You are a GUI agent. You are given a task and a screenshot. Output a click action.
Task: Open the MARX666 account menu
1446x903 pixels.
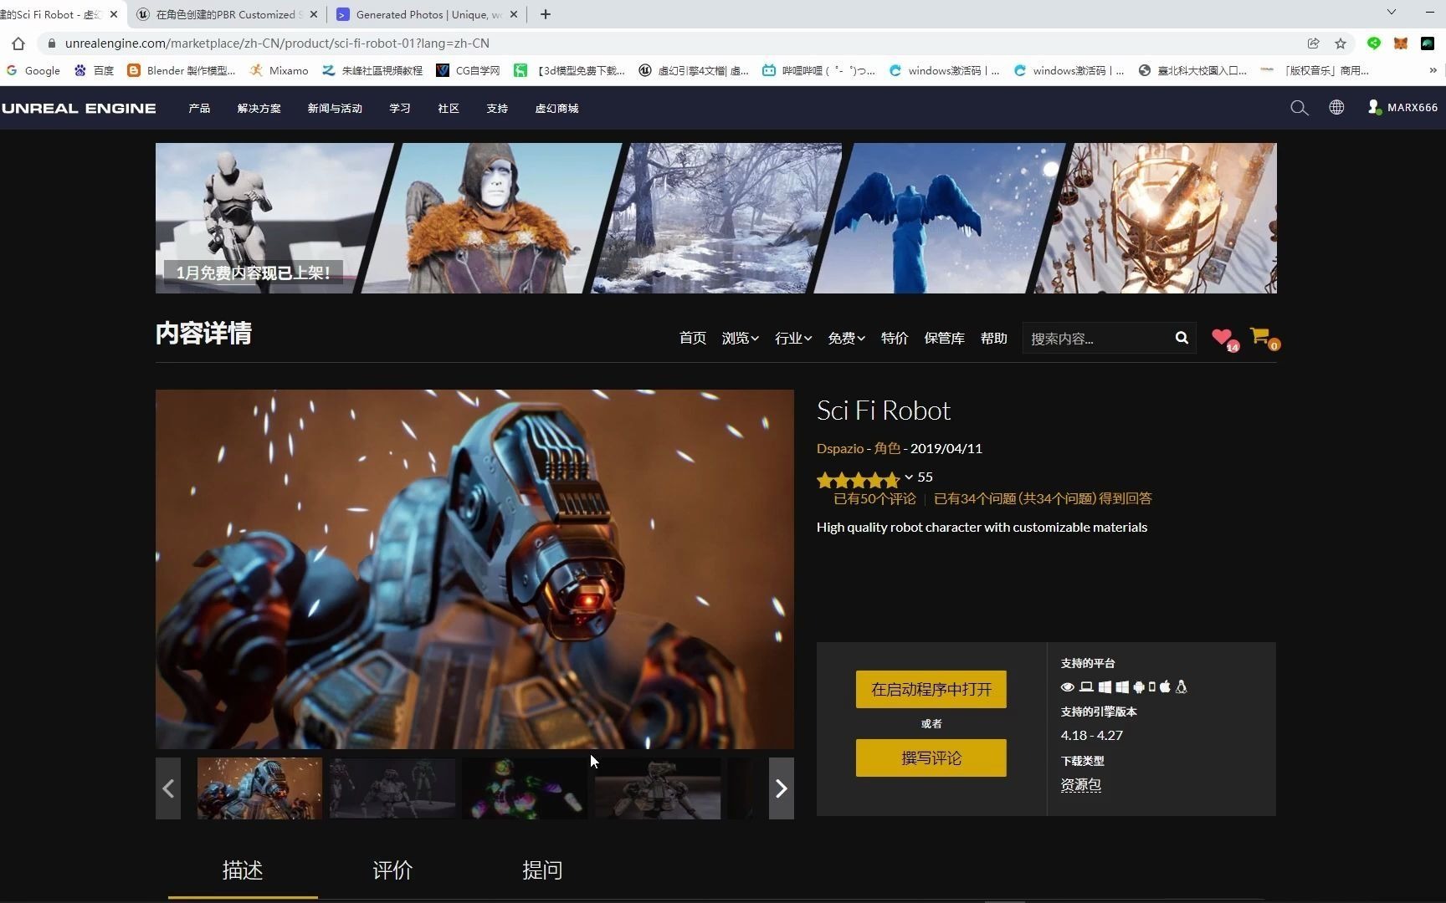point(1402,107)
